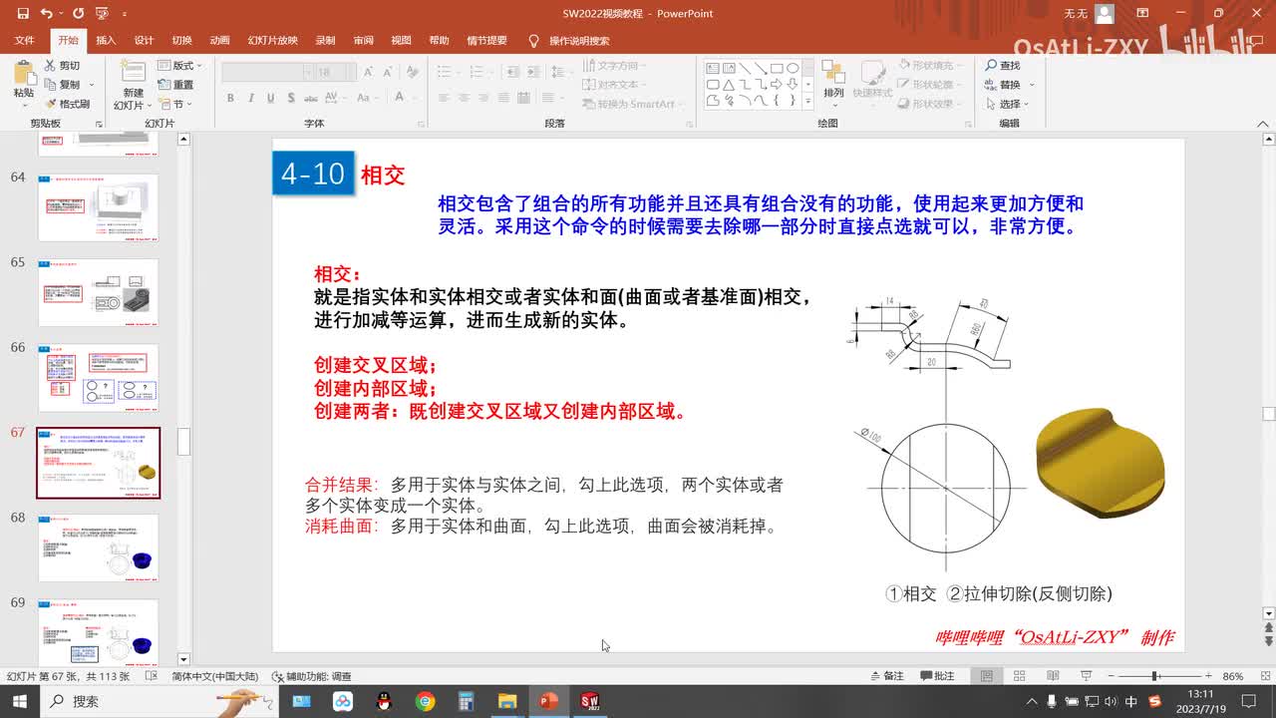Switch to the Transitions (切换) tab

click(x=181, y=41)
